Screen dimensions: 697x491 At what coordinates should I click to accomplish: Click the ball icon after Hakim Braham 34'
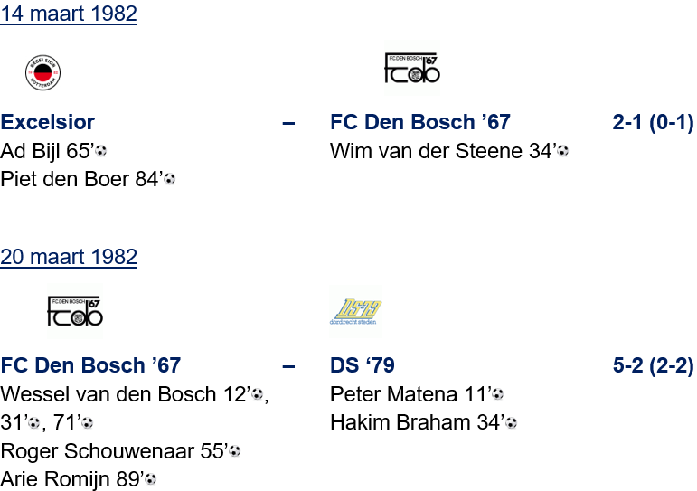point(511,423)
